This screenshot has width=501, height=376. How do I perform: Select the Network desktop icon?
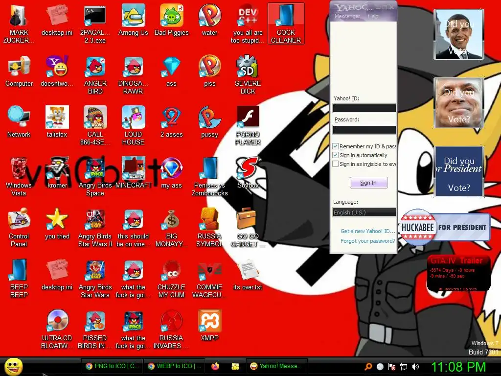(x=19, y=122)
